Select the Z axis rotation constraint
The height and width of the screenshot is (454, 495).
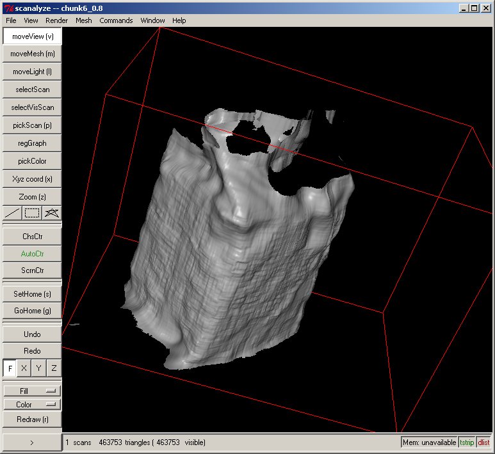tap(54, 369)
